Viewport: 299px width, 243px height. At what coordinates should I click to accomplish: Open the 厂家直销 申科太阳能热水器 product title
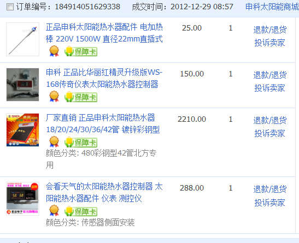(103, 123)
